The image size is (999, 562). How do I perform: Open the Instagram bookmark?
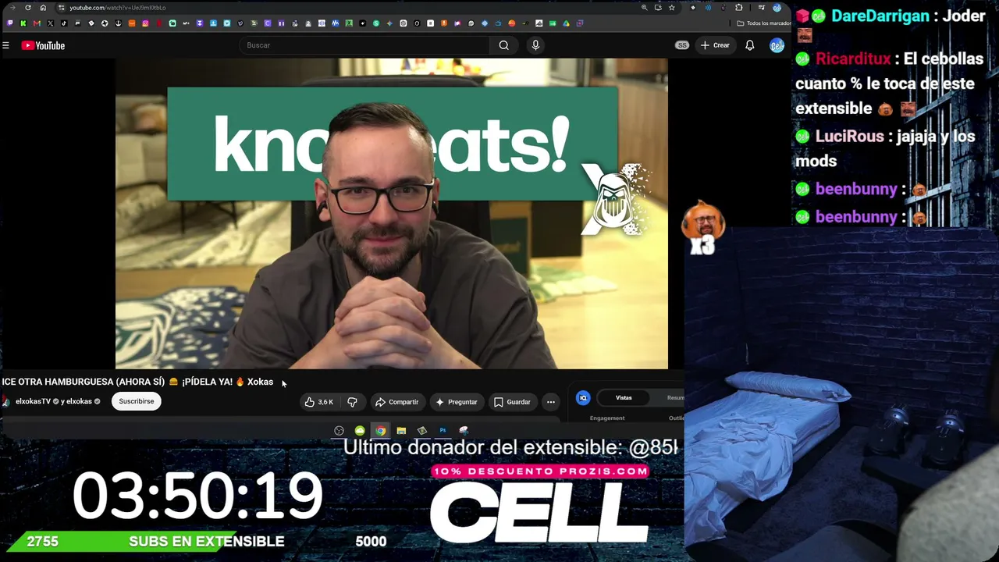click(x=145, y=23)
